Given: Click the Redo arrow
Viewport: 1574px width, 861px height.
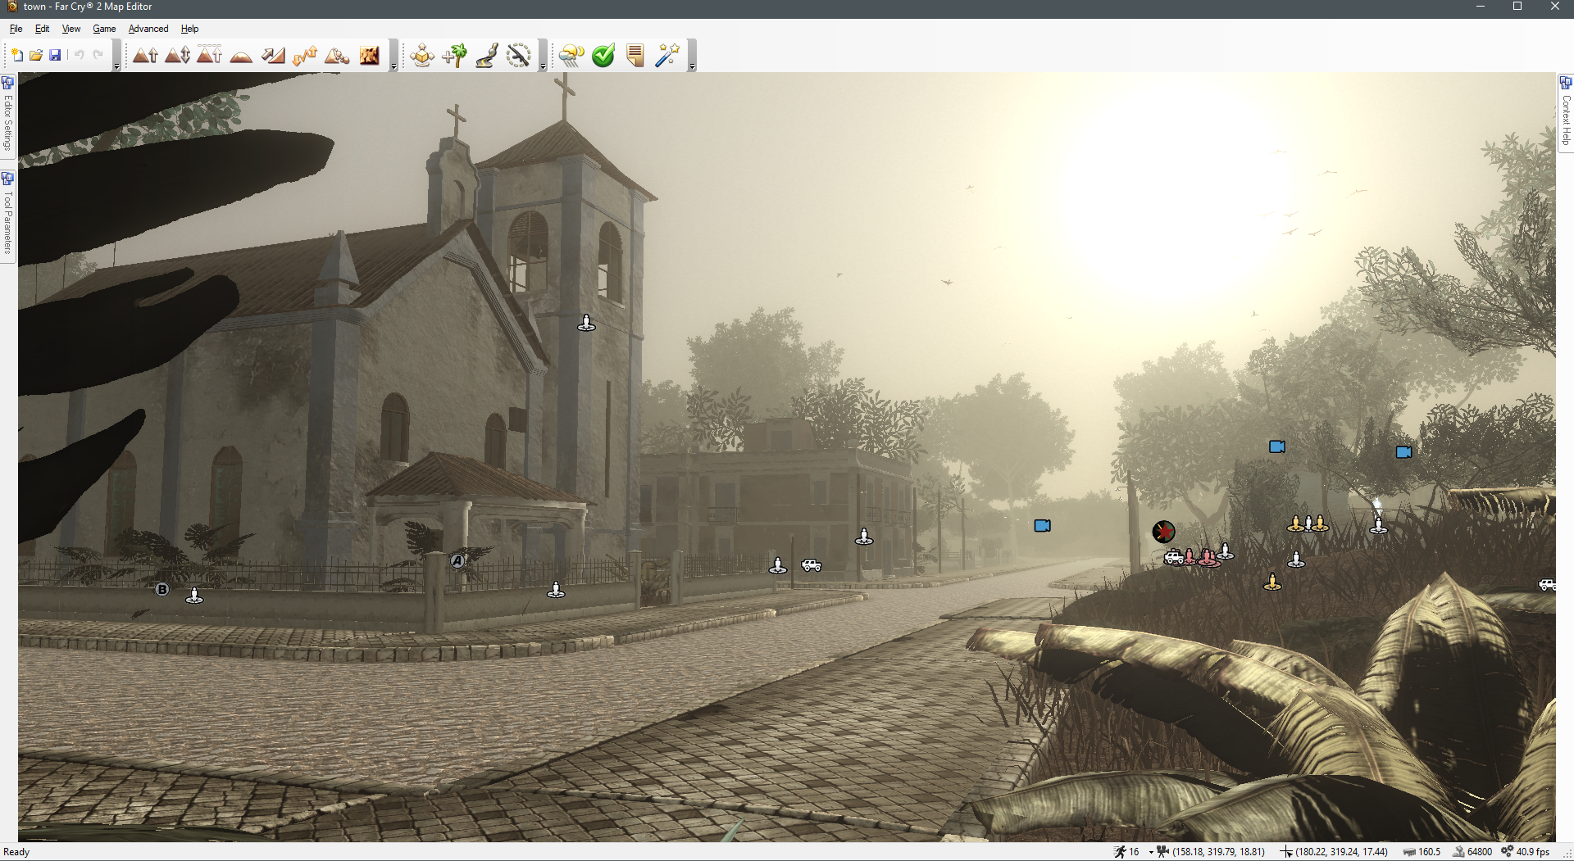Looking at the screenshot, I should click(98, 55).
